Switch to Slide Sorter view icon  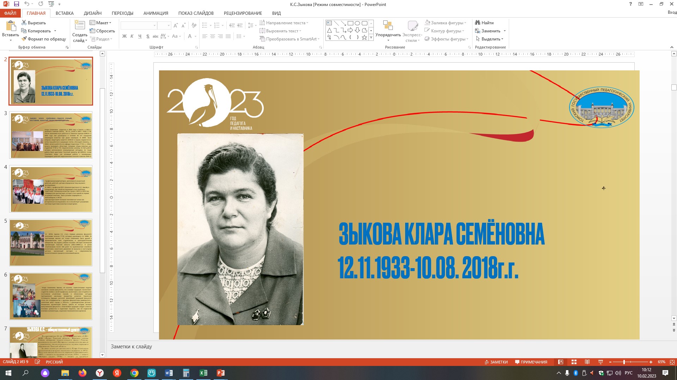pyautogui.click(x=574, y=362)
